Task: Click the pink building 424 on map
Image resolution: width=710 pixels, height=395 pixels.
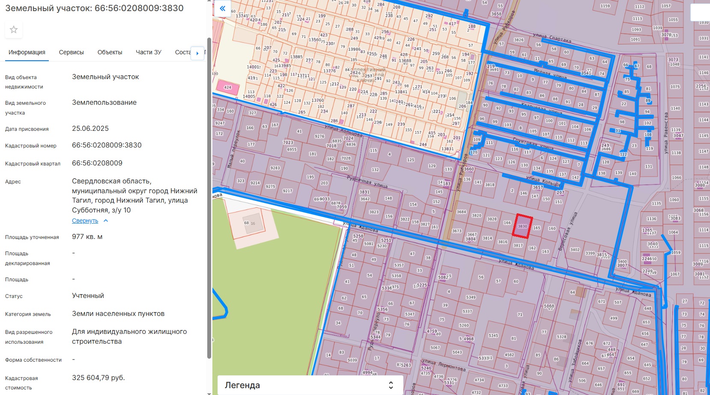Action: [227, 87]
